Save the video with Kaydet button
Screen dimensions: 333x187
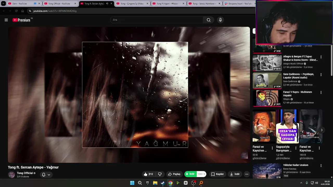217,174
